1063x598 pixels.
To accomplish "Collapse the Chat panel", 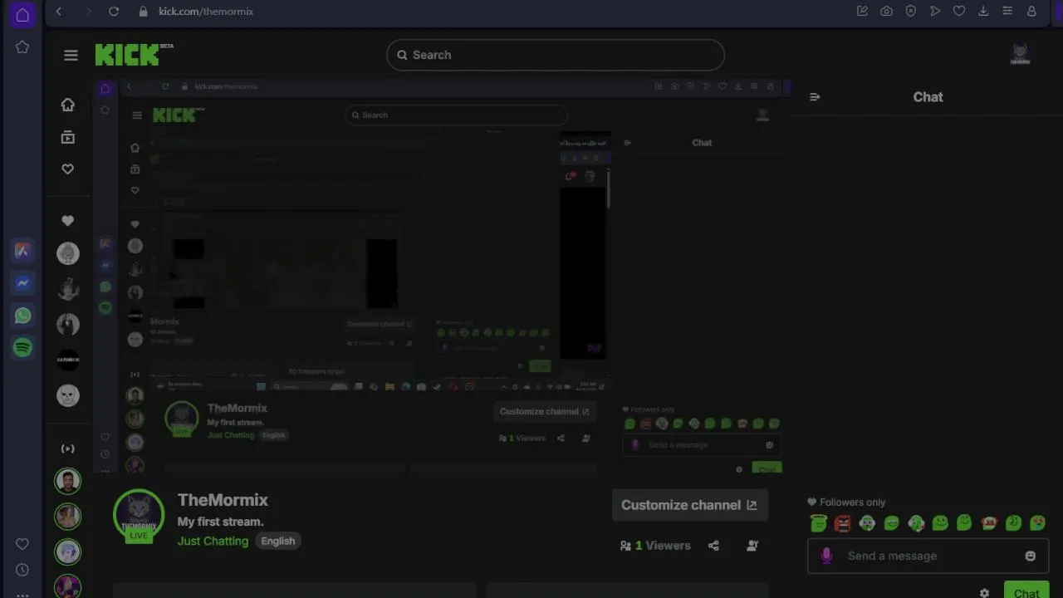I will [x=815, y=96].
